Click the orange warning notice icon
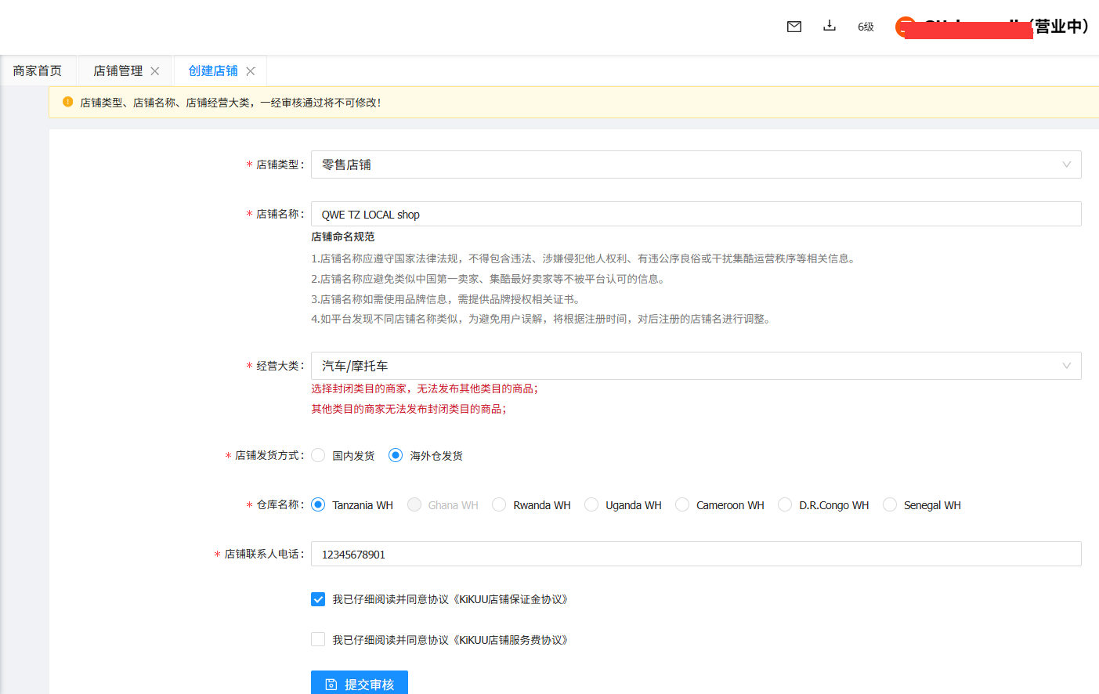This screenshot has height=694, width=1099. 67,102
